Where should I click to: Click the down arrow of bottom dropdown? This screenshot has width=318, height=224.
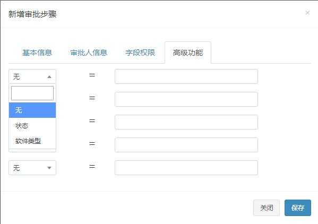pyautogui.click(x=49, y=168)
